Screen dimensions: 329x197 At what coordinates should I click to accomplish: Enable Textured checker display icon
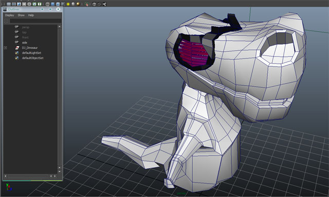point(63,4)
